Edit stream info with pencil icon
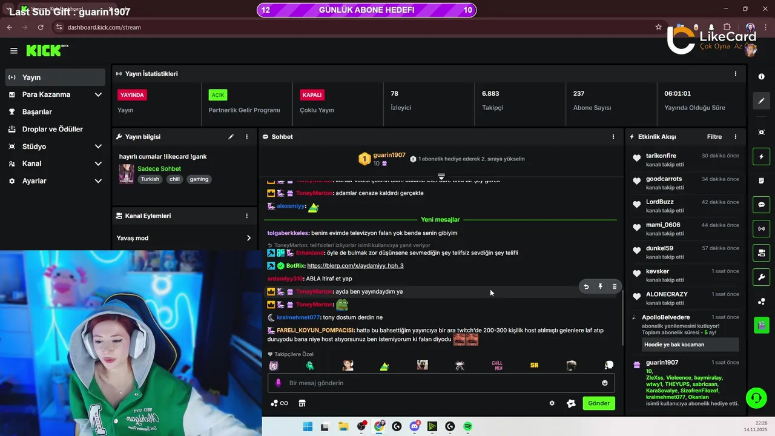 click(x=231, y=137)
